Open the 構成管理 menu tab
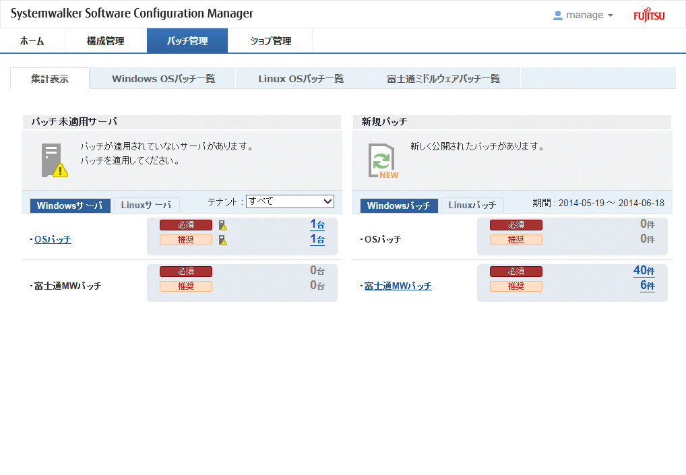This screenshot has width=686, height=475. tap(105, 40)
